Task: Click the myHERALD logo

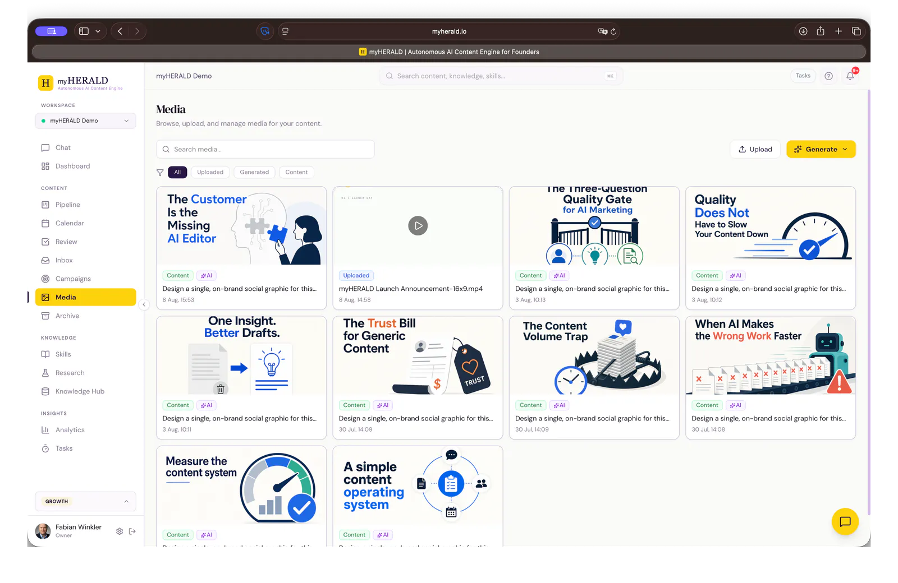Action: tap(81, 83)
